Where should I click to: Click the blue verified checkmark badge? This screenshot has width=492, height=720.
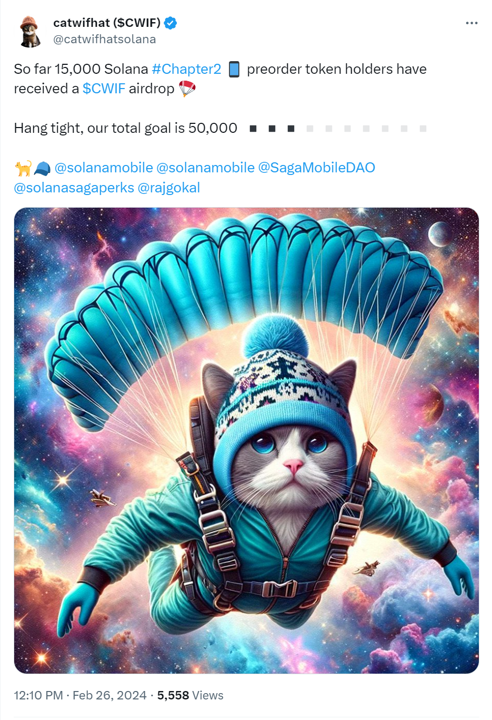(x=170, y=23)
